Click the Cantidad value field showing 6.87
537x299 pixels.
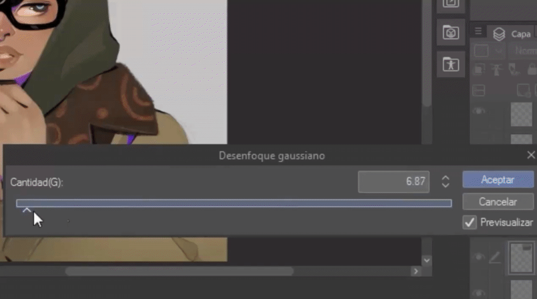click(394, 182)
